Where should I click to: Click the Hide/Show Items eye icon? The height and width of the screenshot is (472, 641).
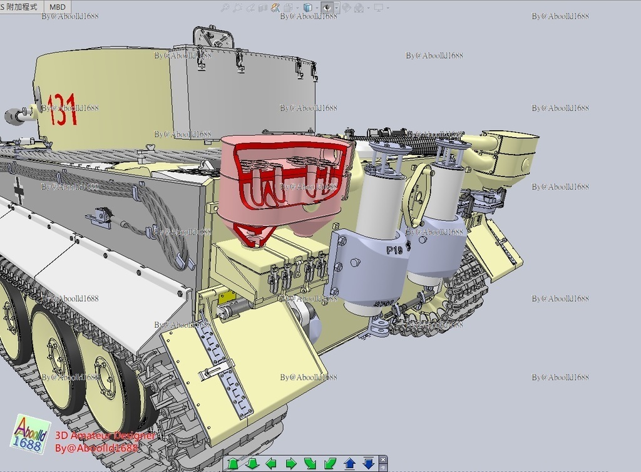[327, 8]
